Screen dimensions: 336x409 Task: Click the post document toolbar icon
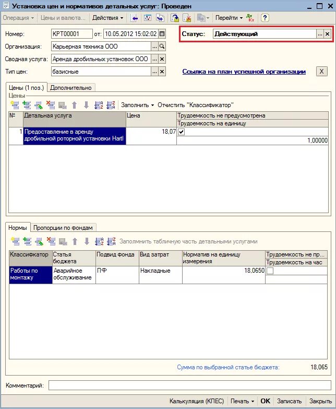pyautogui.click(x=175, y=18)
